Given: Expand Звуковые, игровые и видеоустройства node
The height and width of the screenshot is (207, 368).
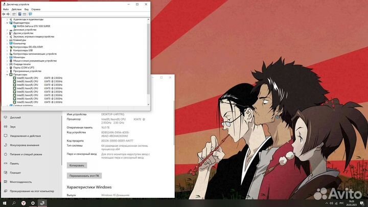Looking at the screenshot, I should tap(7, 37).
